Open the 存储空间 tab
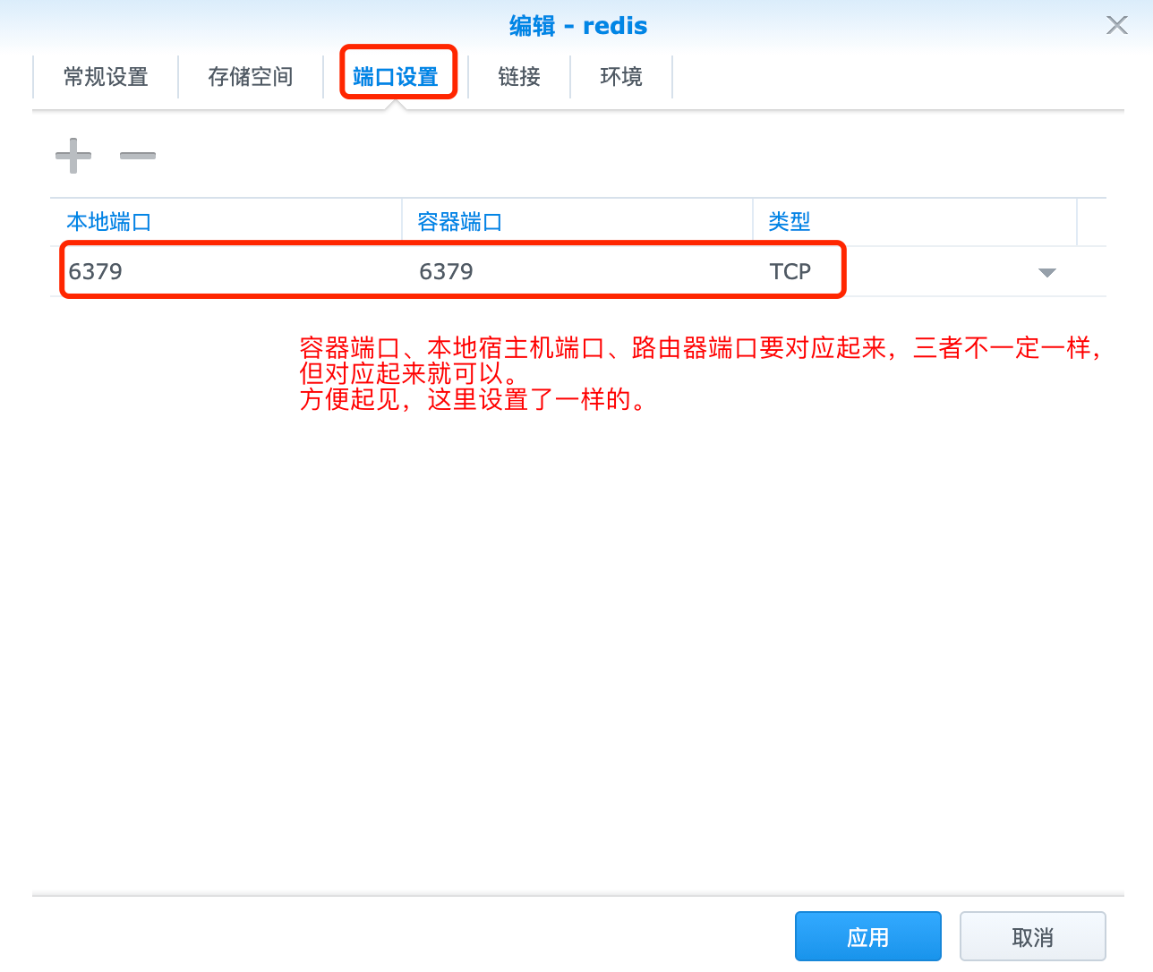1153x972 pixels. pyautogui.click(x=251, y=77)
